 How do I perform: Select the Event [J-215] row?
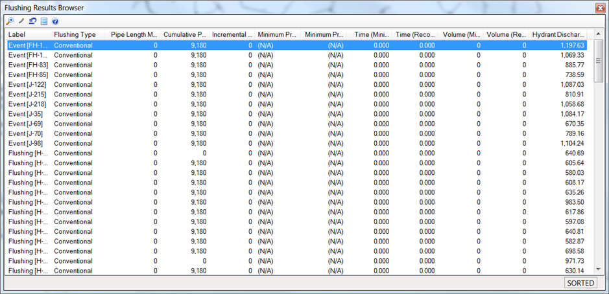[x=297, y=95]
